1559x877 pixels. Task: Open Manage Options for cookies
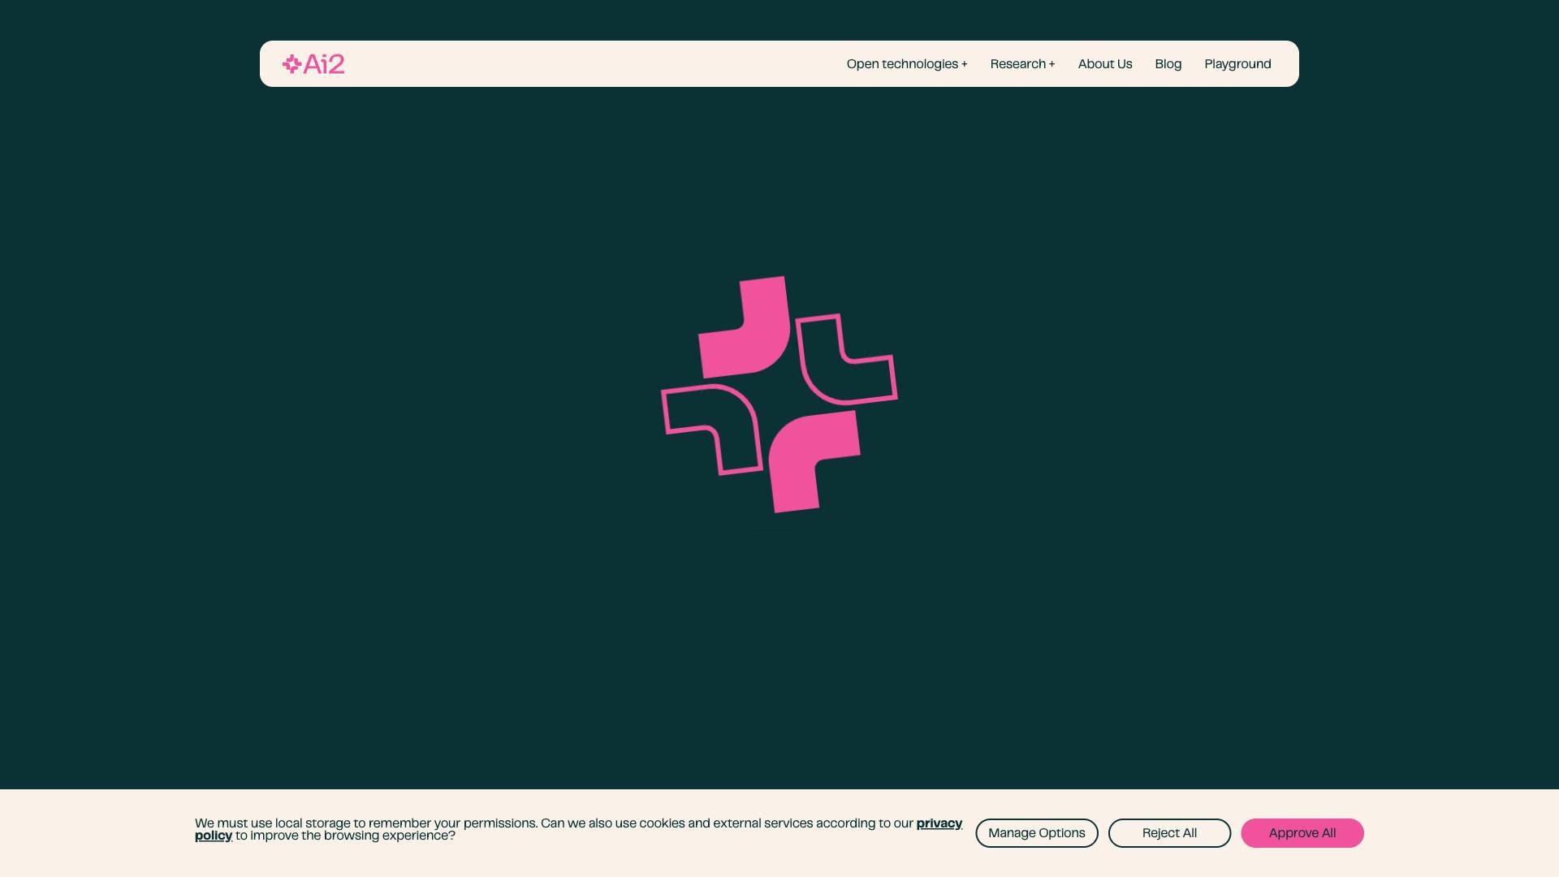click(1036, 833)
